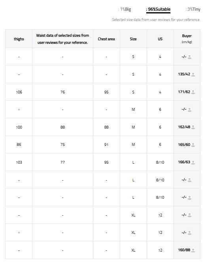The width and height of the screenshot is (204, 263).
Task: Click the Chest area column header
Action: point(106,39)
